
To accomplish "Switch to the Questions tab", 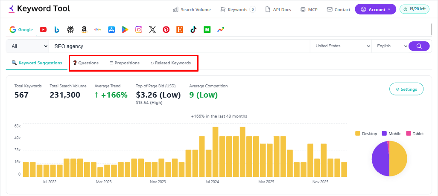I will [x=86, y=63].
